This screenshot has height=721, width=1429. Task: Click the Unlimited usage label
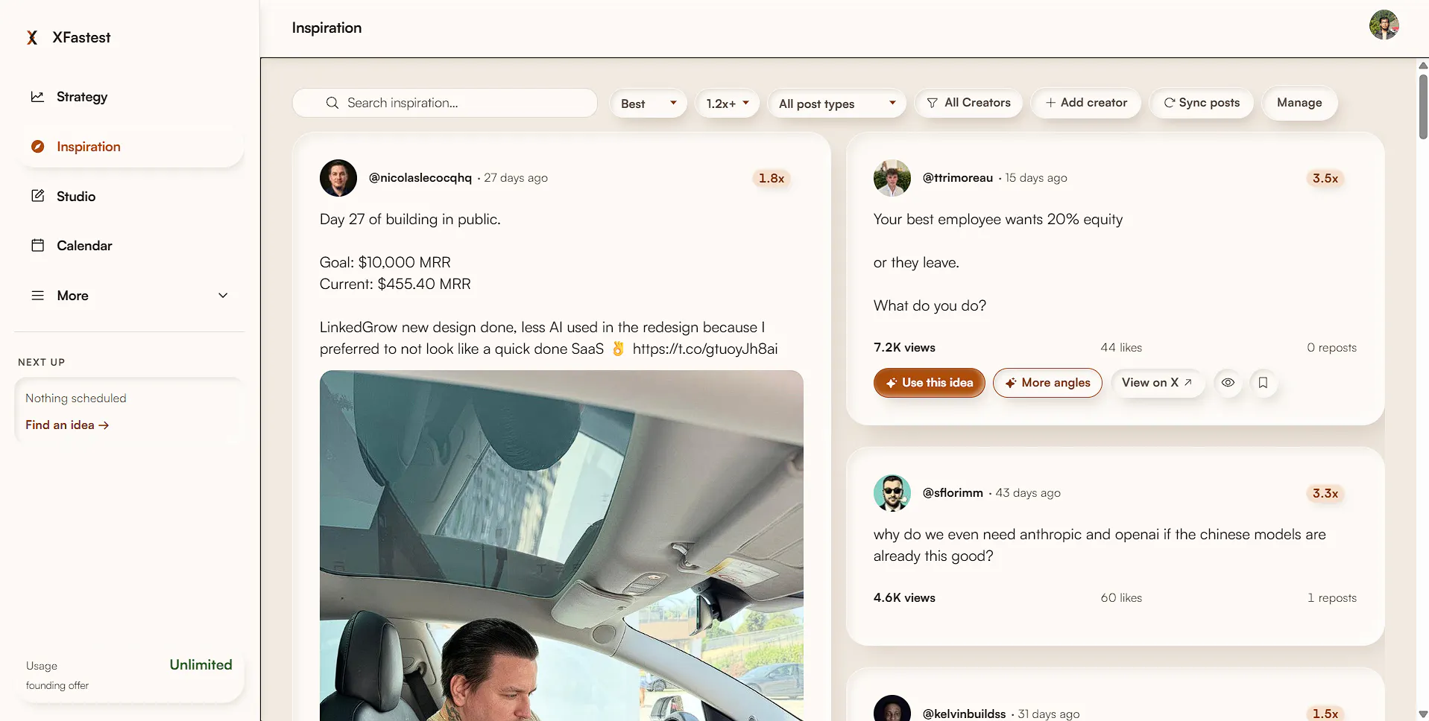(201, 664)
